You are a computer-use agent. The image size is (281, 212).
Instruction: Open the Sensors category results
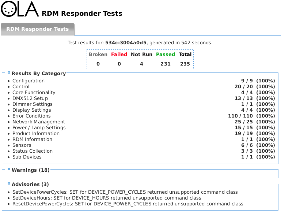click(22, 145)
